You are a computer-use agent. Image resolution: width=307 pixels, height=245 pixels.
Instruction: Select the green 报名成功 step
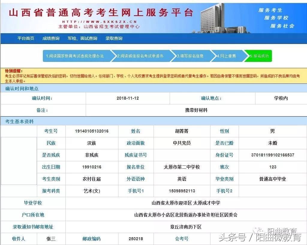(x=258, y=56)
